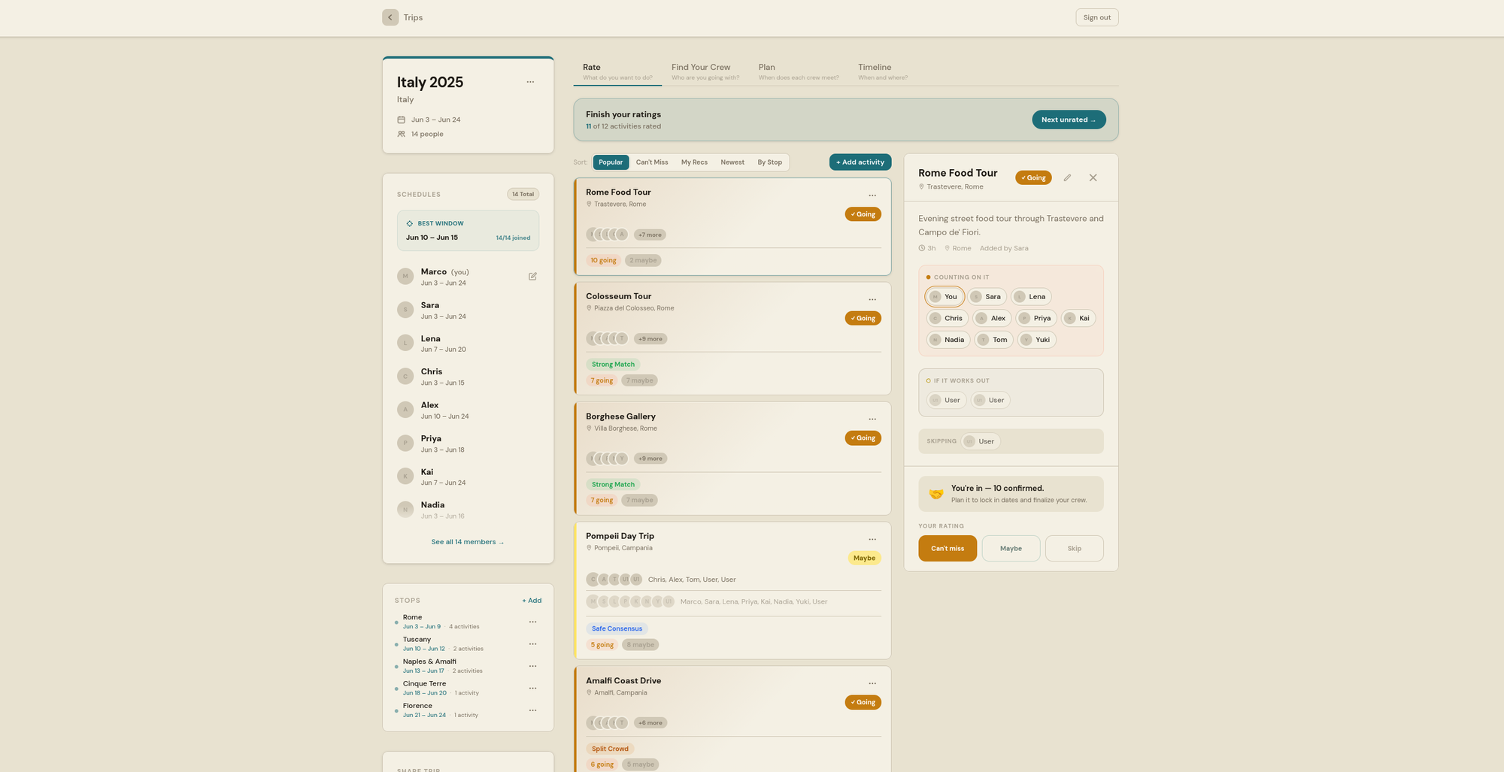Click the back arrow next to Trips
Viewport: 1504px width, 772px height.
390,17
